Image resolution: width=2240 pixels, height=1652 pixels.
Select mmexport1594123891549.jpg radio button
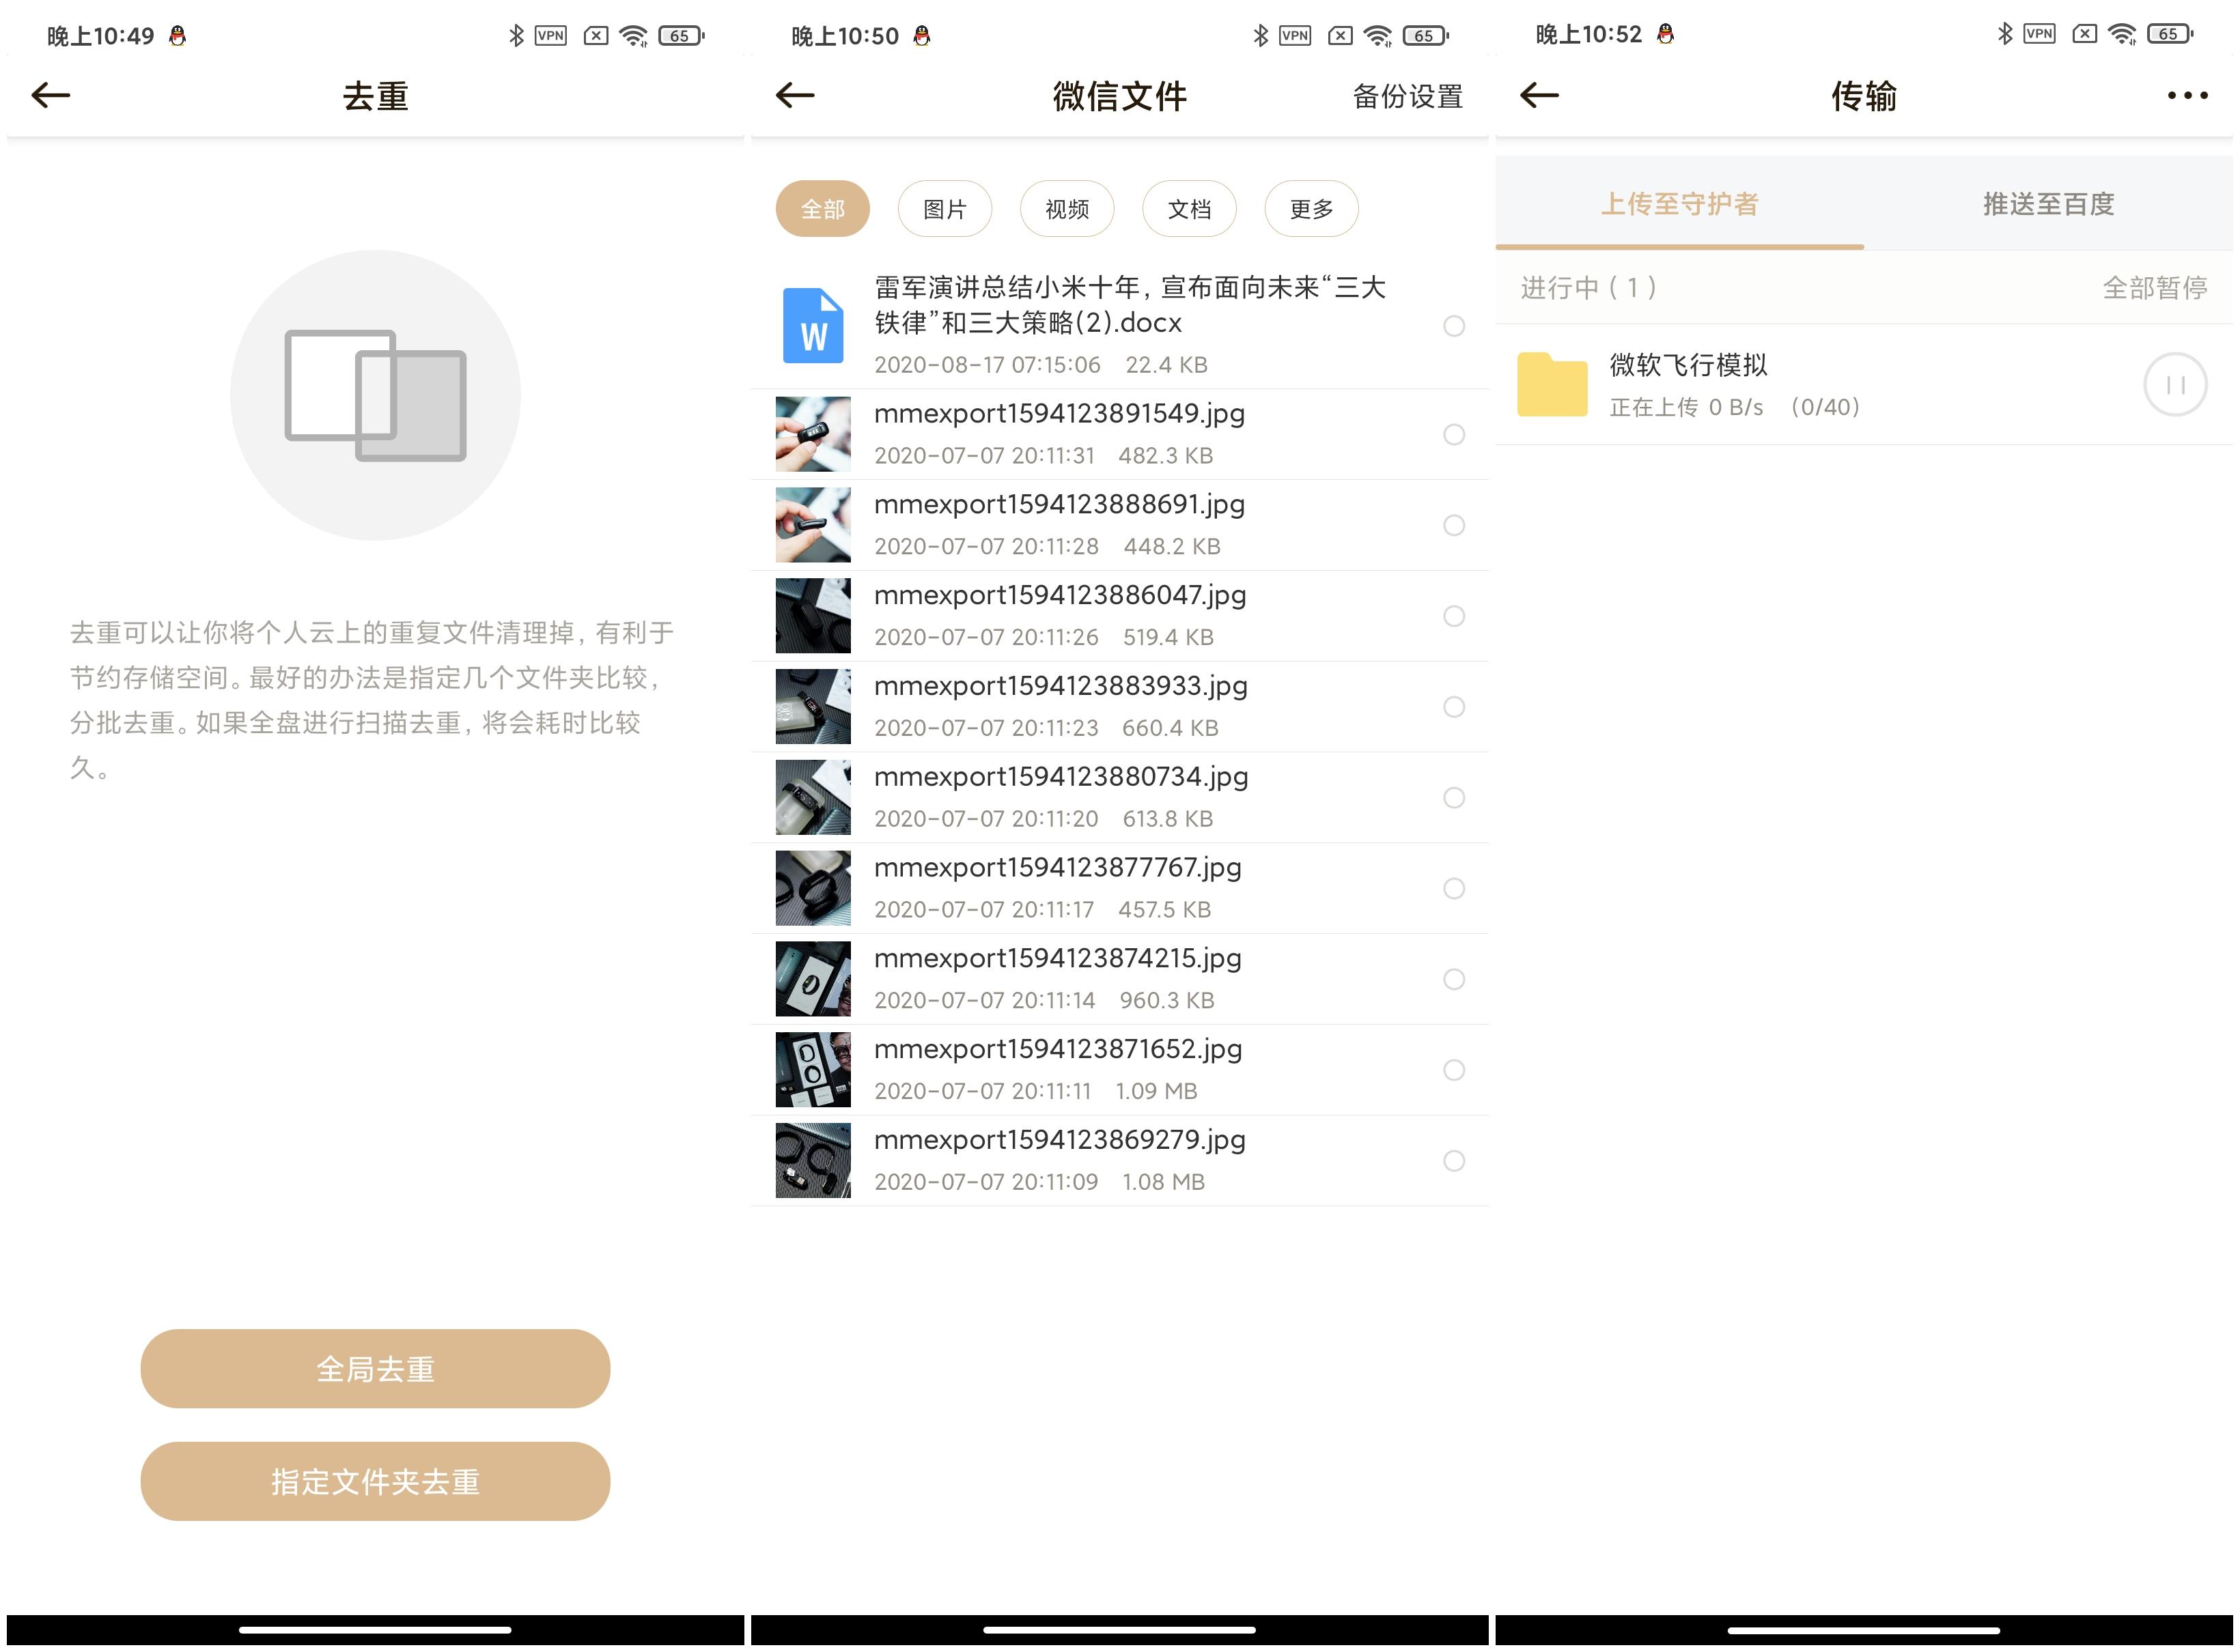[x=1454, y=435]
